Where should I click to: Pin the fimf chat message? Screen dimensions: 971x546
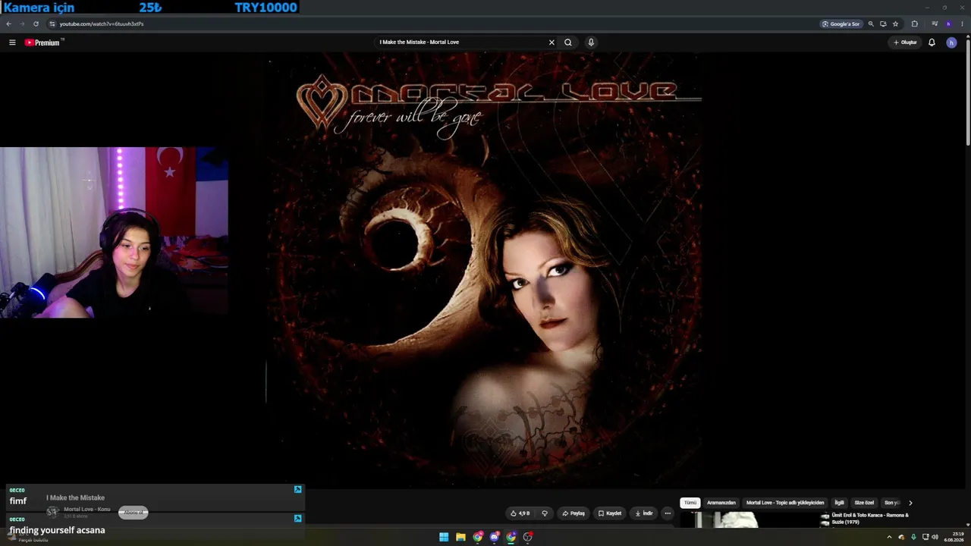298,490
